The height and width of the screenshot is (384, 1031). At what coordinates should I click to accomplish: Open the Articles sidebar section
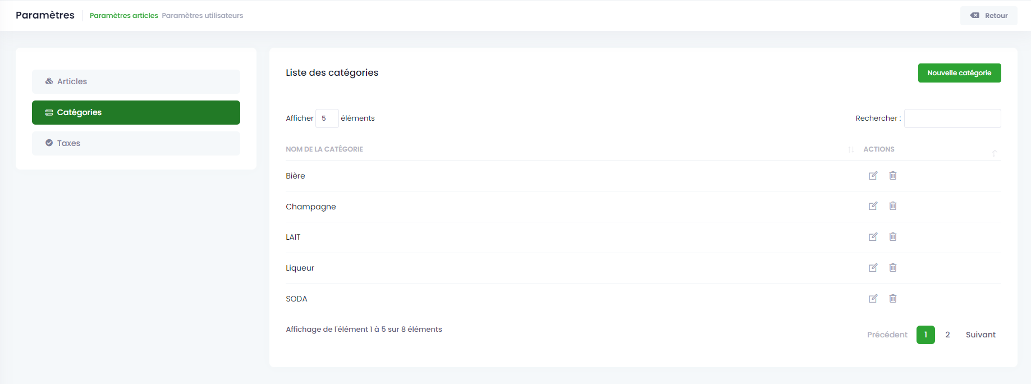[136, 81]
